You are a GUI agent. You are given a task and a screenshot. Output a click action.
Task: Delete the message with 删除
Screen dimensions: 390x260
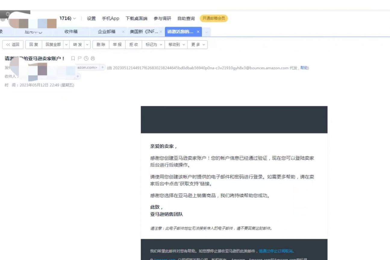tap(101, 45)
